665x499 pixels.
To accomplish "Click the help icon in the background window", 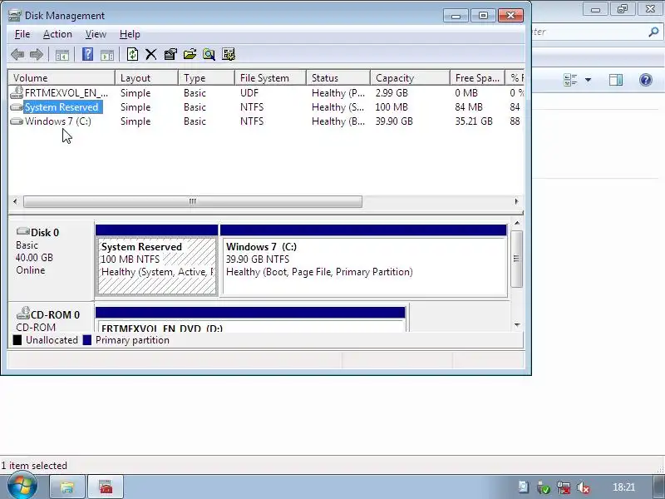I will (x=646, y=80).
